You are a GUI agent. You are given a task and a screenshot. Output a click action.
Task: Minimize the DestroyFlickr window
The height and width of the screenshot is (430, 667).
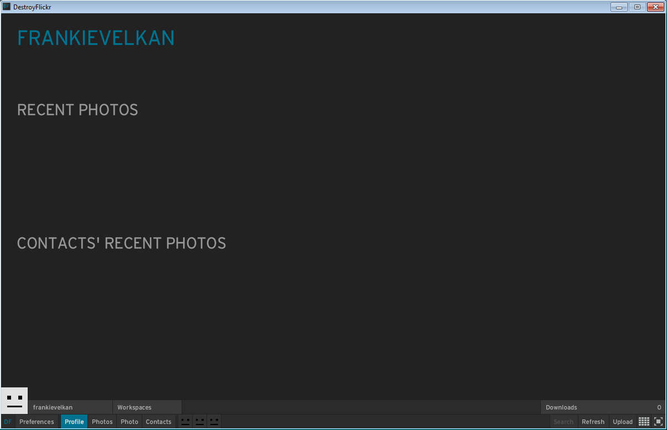pos(619,7)
